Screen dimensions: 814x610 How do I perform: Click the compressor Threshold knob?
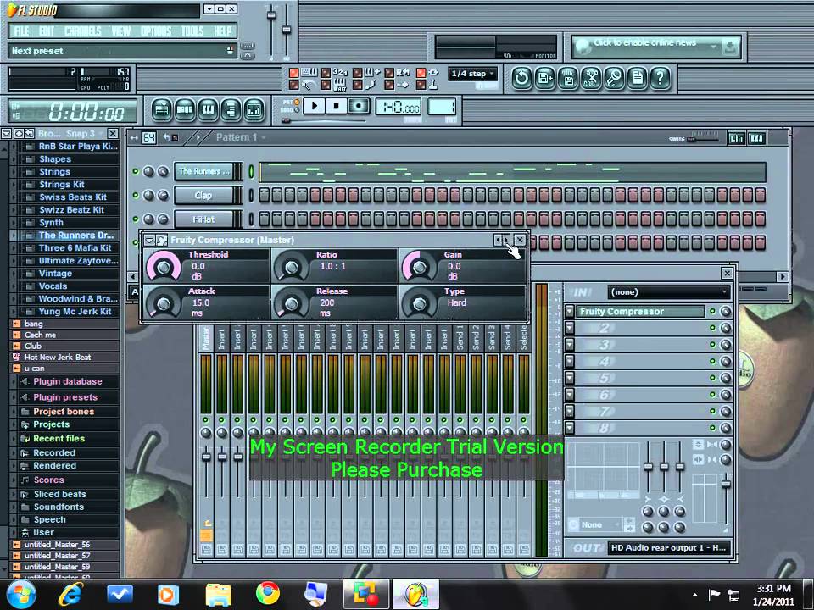pyautogui.click(x=164, y=267)
